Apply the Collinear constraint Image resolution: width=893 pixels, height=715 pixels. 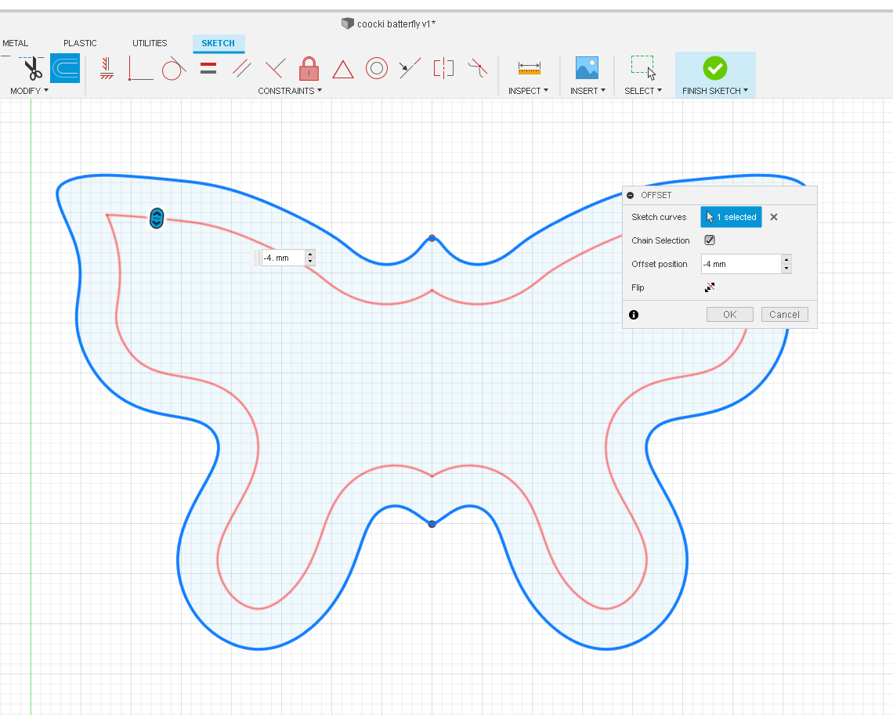(410, 68)
